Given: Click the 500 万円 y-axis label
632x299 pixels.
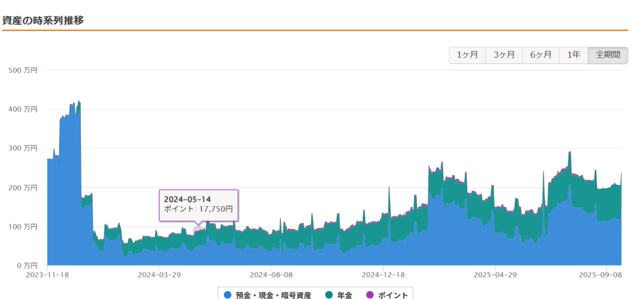Looking at the screenshot, I should (x=23, y=70).
